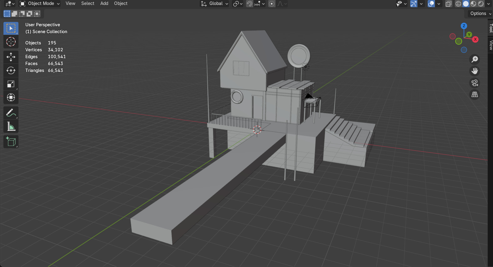Click the red X axis on the gizmo

(475, 39)
